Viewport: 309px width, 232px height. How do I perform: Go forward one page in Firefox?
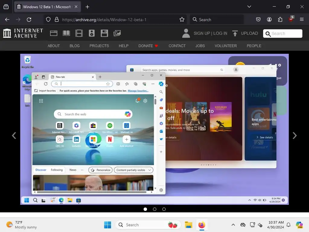[18, 20]
